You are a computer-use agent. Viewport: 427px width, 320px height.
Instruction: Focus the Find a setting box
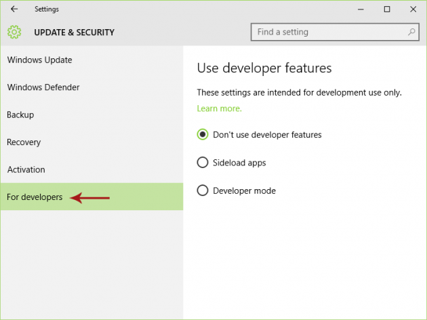pyautogui.click(x=335, y=32)
